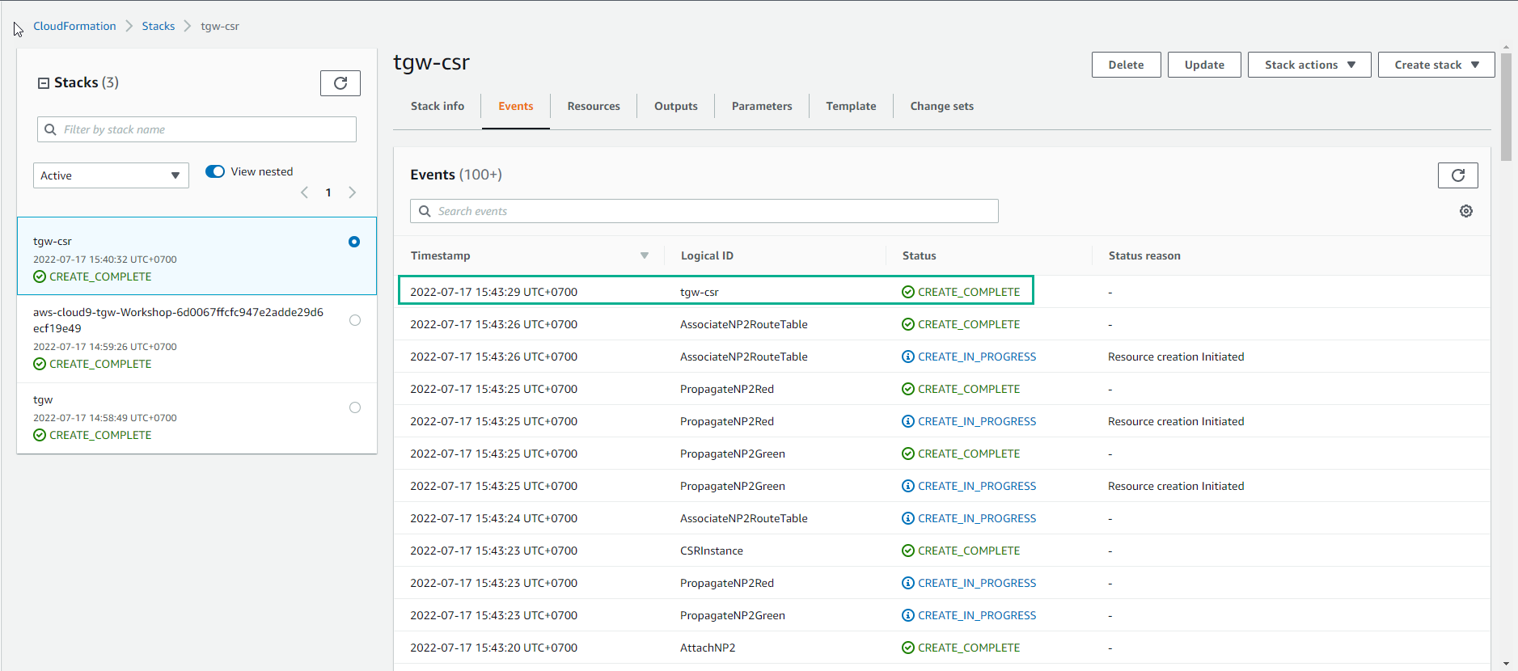Select tgw-csr CREATE_COMPLETE event at 15:43:29
1518x671 pixels.
(716, 290)
